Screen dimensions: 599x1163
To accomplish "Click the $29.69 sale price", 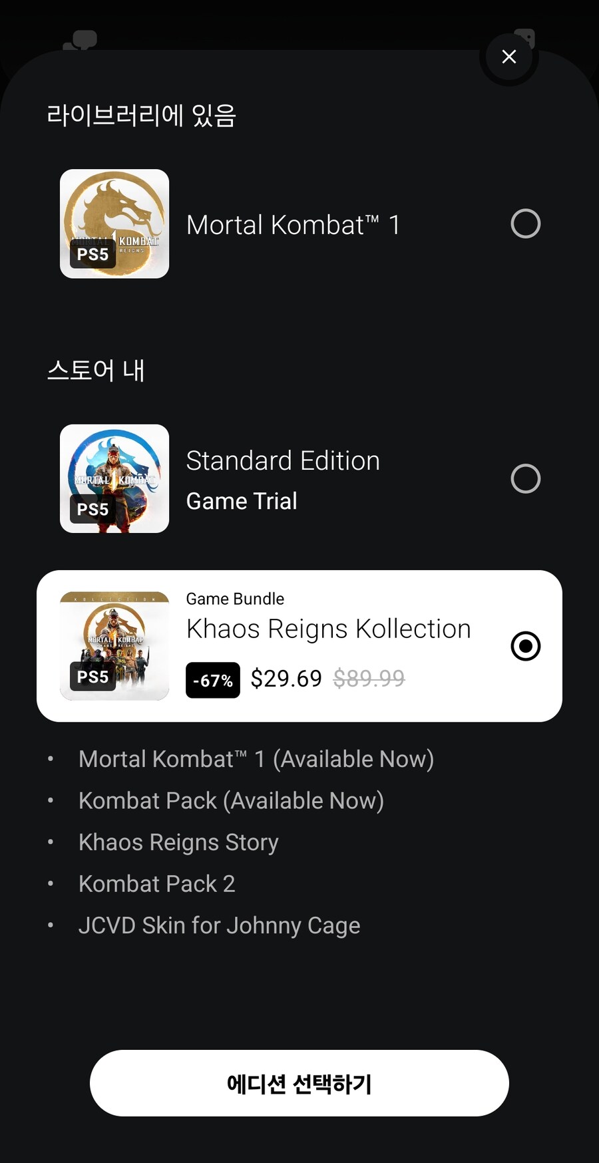I will 286,679.
